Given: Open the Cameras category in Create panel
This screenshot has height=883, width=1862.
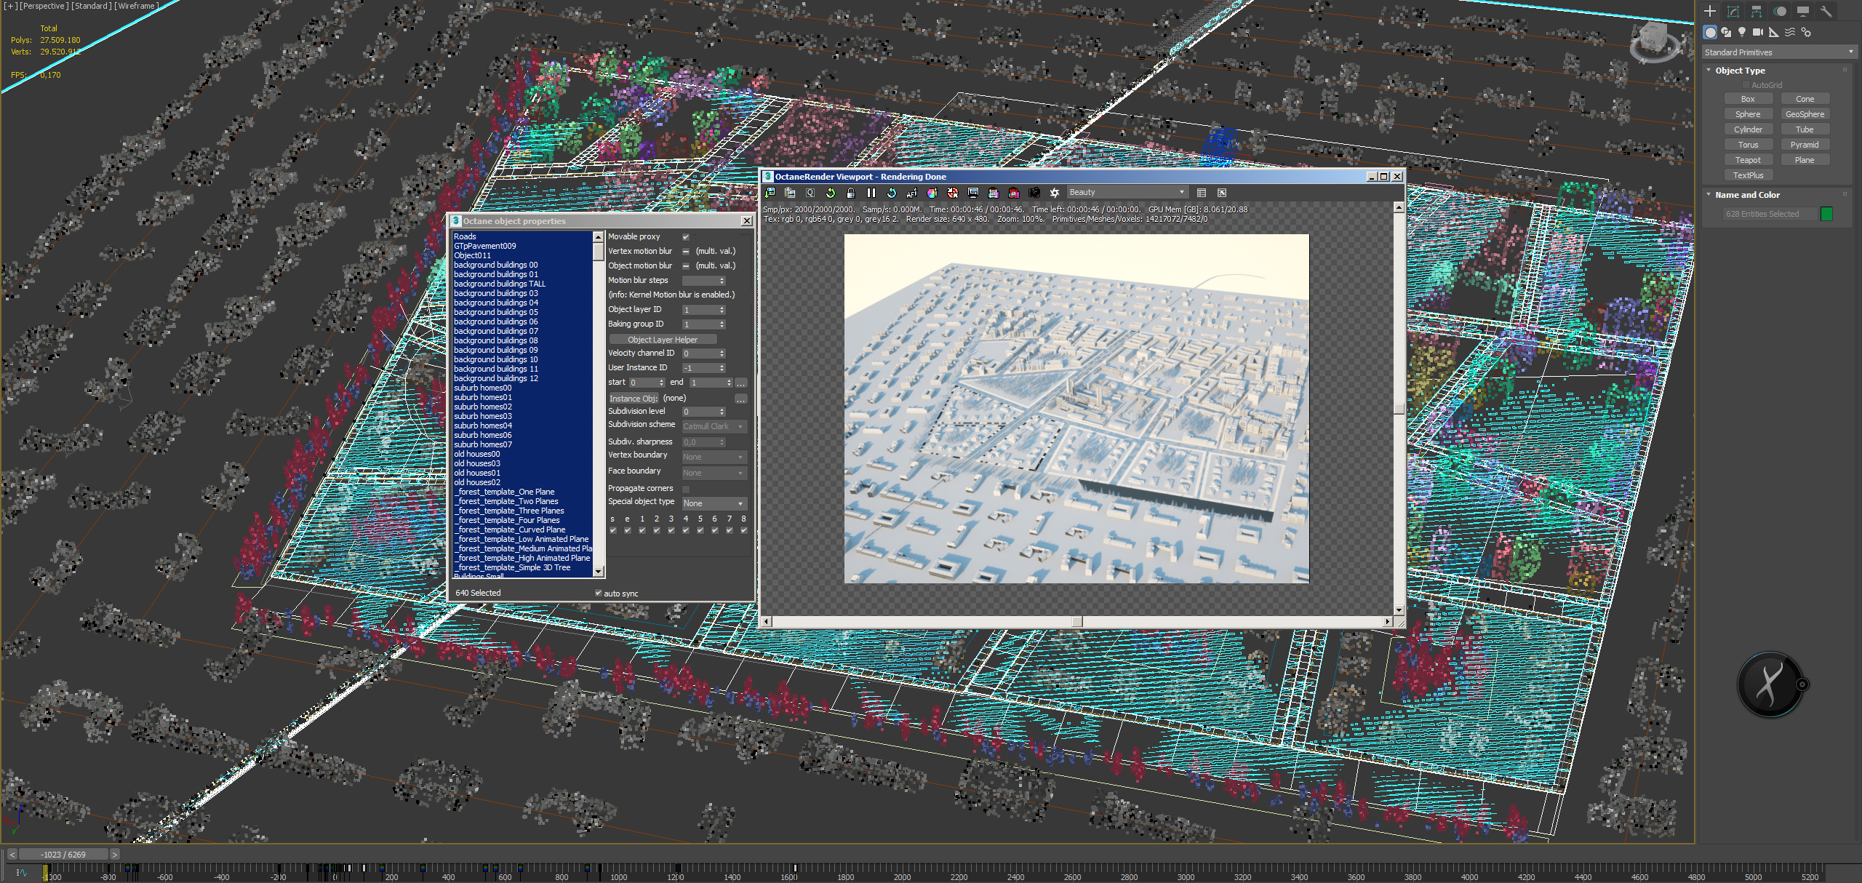Looking at the screenshot, I should tap(1757, 32).
